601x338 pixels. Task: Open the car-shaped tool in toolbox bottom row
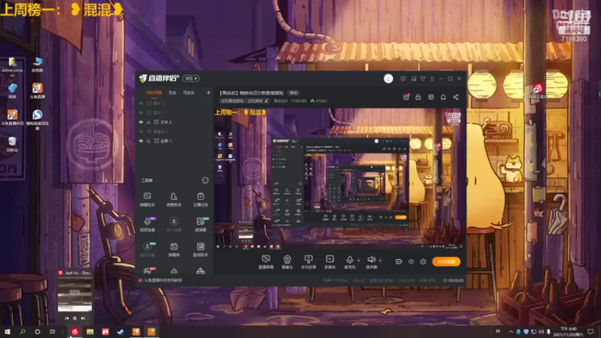(x=201, y=271)
